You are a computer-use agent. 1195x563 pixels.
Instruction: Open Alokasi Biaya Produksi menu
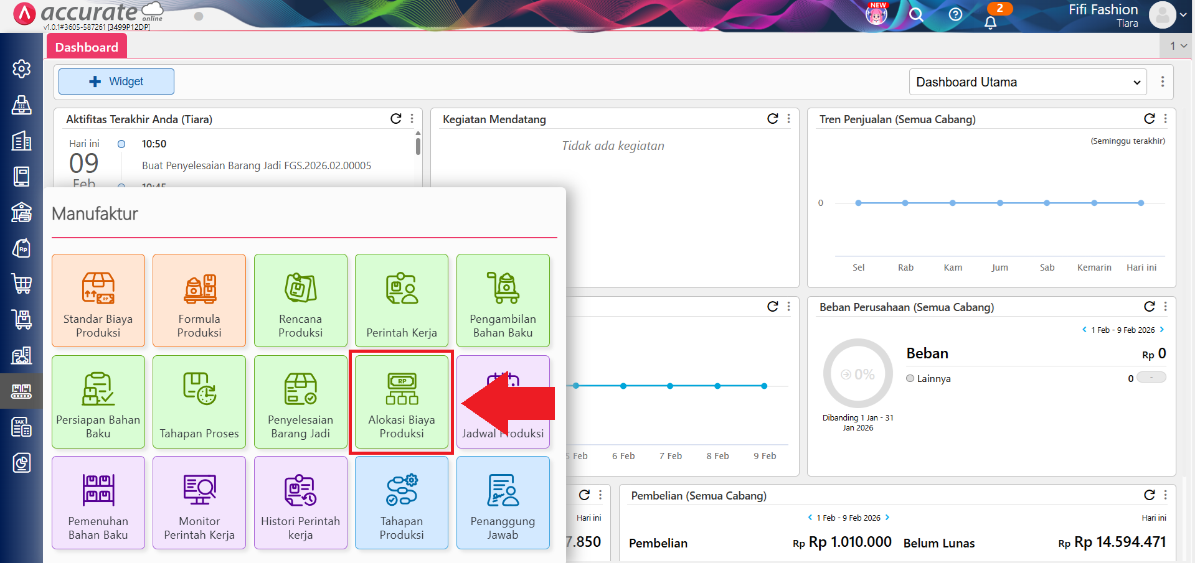(x=401, y=402)
